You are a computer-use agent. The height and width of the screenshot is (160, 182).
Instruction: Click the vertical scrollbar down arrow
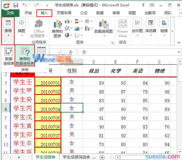(x=180, y=152)
